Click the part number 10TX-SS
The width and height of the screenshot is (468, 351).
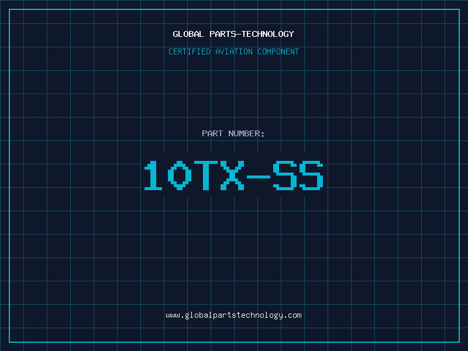[x=233, y=175]
